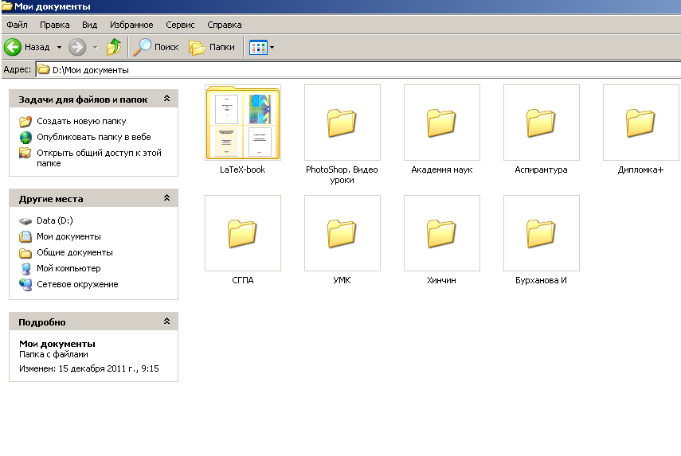This screenshot has width=681, height=456.
Task: Open Сетевое окружение link
Action: coord(77,284)
